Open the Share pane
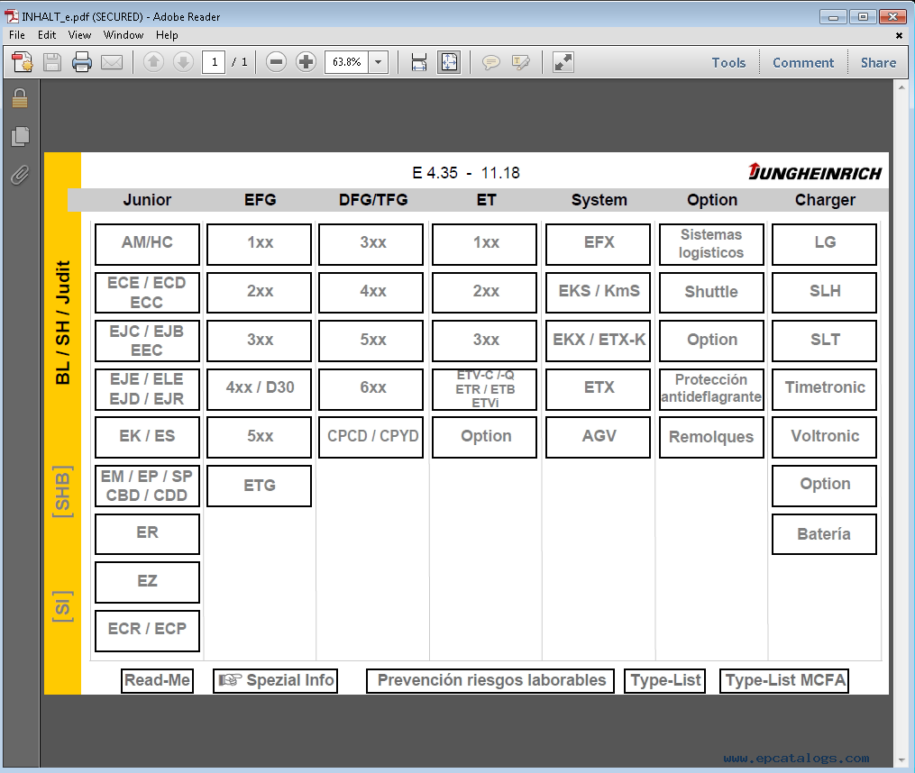Screen dimensions: 915x773 tap(878, 62)
